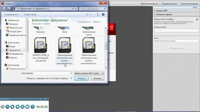Click the Выберите файл input field
200x112 pixels.
click(x=176, y=30)
